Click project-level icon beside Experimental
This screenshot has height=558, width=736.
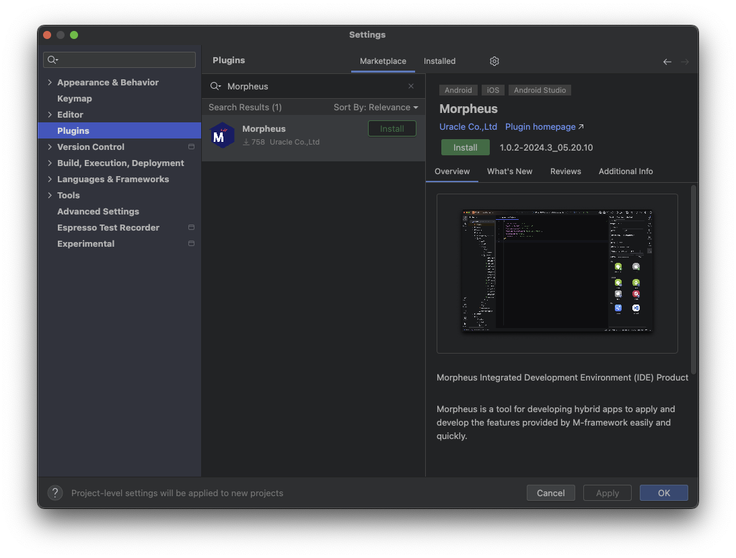tap(191, 243)
